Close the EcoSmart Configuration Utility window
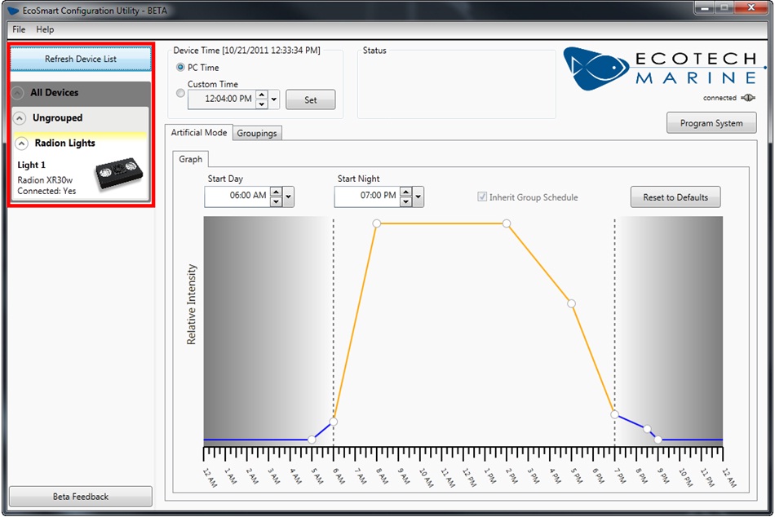Screen dimensions: 775x517 pyautogui.click(x=751, y=8)
